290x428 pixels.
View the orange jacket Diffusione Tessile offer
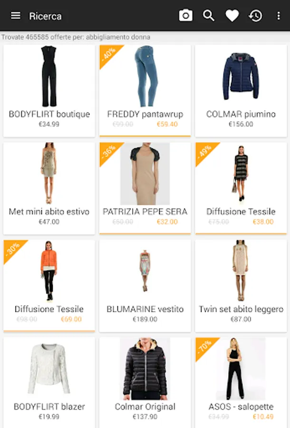49,286
